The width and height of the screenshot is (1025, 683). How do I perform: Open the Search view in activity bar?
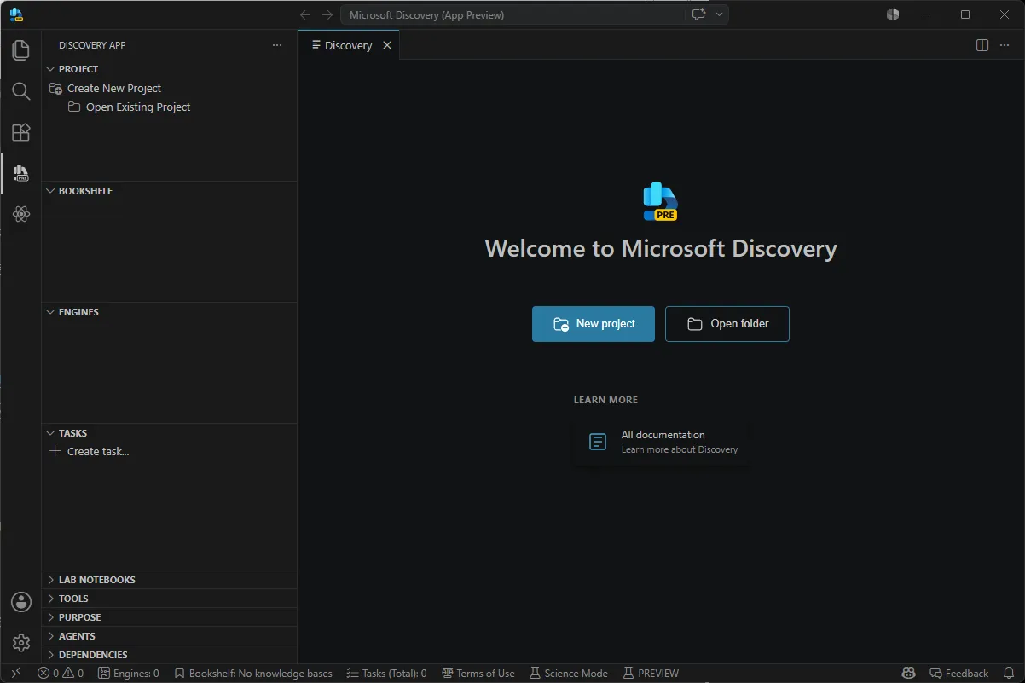coord(20,91)
